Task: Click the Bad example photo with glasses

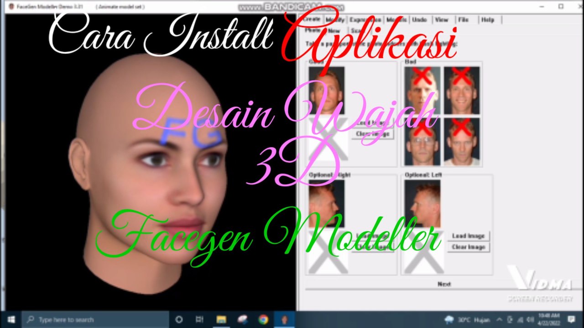Action: pos(422,142)
